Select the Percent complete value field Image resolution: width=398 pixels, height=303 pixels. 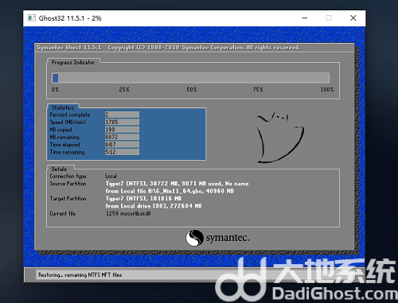click(x=122, y=115)
